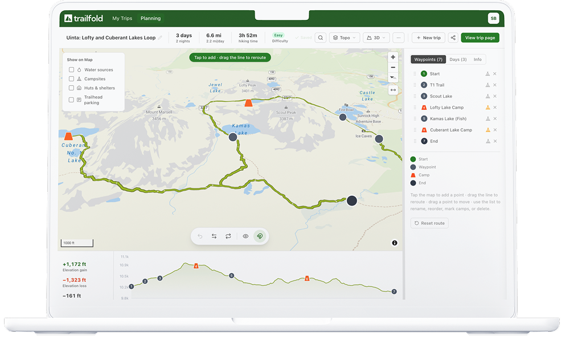
Task: Select camp marker 4 on elevation profile
Action: pyautogui.click(x=196, y=266)
